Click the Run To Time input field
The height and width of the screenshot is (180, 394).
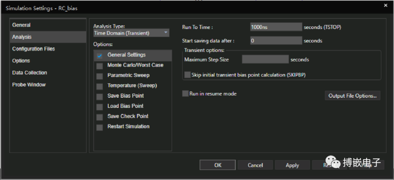276,27
